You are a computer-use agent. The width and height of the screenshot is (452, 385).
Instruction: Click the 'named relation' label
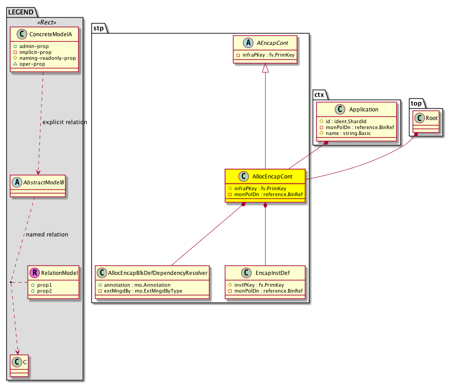click(x=47, y=234)
